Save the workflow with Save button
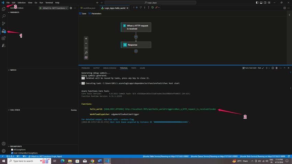The width and height of the screenshot is (292, 164). click(x=82, y=14)
